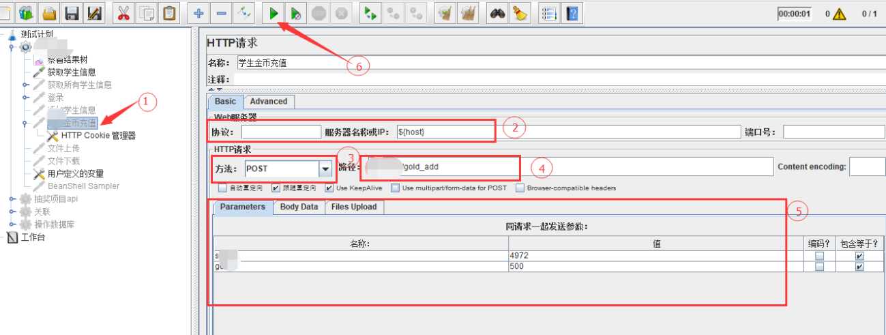The height and width of the screenshot is (335, 886).
Task: Clear results with the single broom icon
Action: pyautogui.click(x=445, y=12)
